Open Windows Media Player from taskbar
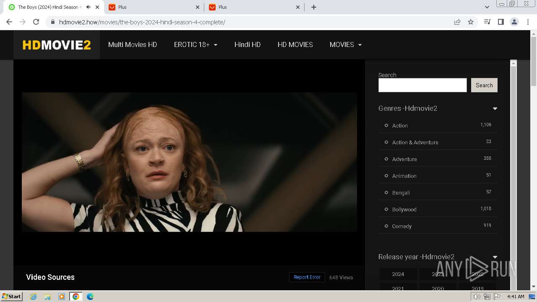 click(x=62, y=297)
